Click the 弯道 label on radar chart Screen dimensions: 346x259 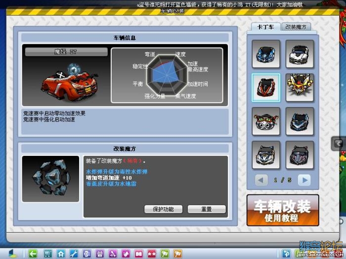click(x=150, y=54)
